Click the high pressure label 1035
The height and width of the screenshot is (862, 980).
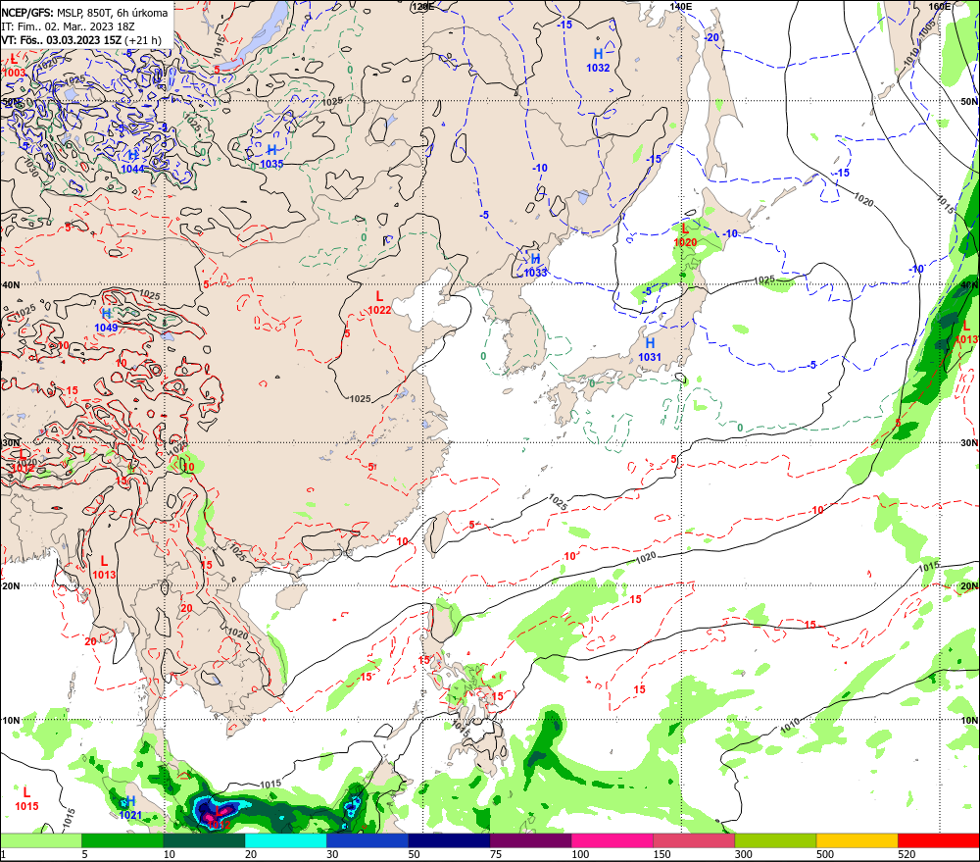pyautogui.click(x=271, y=164)
